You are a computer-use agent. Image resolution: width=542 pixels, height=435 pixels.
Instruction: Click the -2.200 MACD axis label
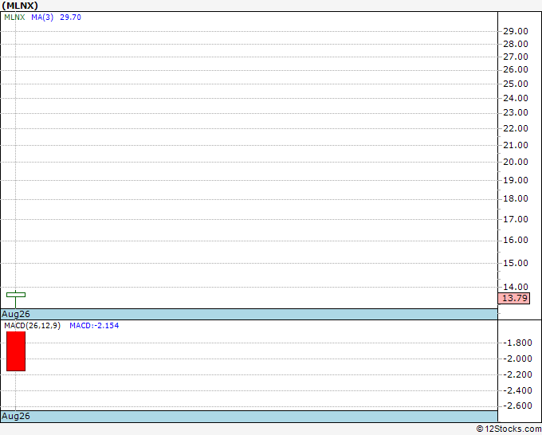click(x=517, y=374)
